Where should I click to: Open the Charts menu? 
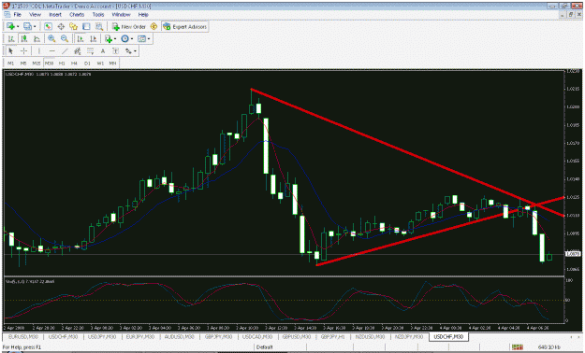(77, 15)
